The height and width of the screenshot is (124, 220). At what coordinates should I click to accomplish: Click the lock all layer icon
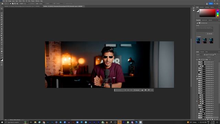207,60
